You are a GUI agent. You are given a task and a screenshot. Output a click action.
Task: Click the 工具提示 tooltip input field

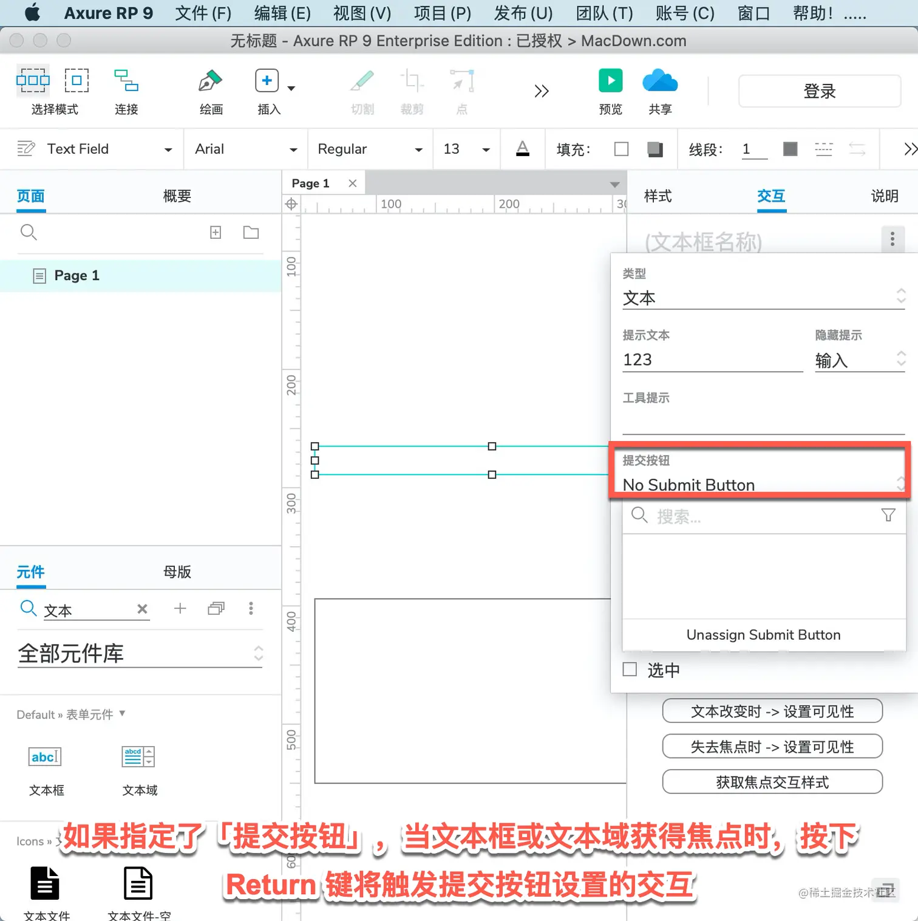click(x=764, y=422)
